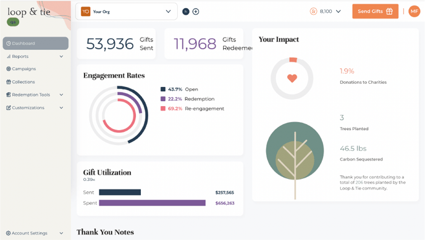Expand the Reports chevron
Viewport: 425px width, 240px height.
tap(61, 56)
